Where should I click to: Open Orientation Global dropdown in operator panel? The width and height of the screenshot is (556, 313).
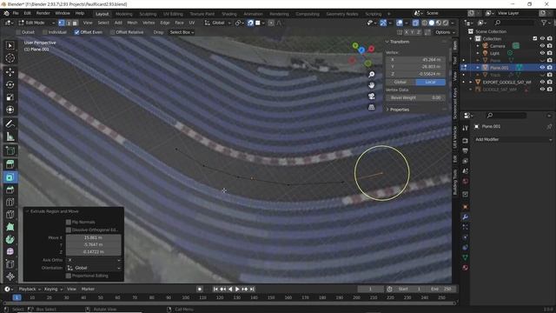click(94, 268)
